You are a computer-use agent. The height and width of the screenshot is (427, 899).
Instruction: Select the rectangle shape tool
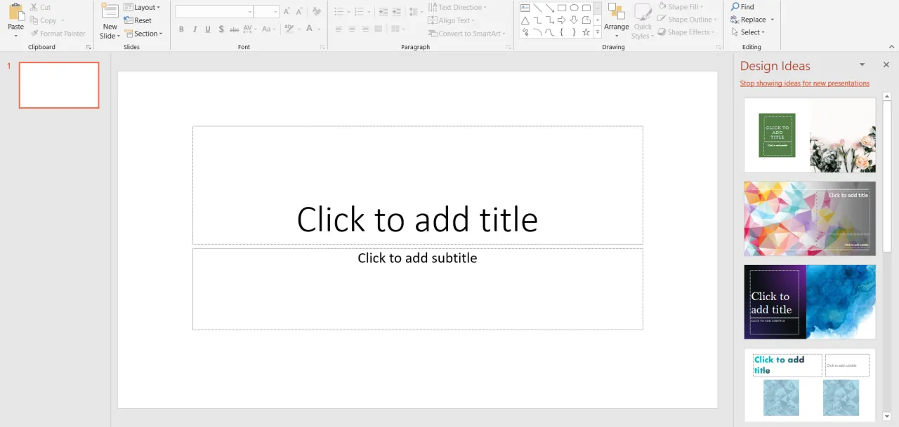click(x=561, y=6)
